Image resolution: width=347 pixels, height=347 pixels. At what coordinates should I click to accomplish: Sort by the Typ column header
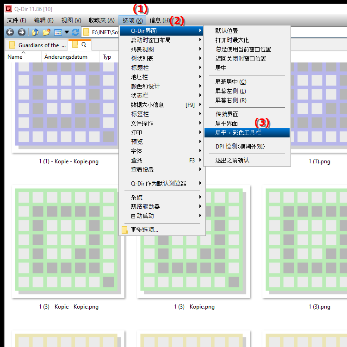tap(109, 57)
